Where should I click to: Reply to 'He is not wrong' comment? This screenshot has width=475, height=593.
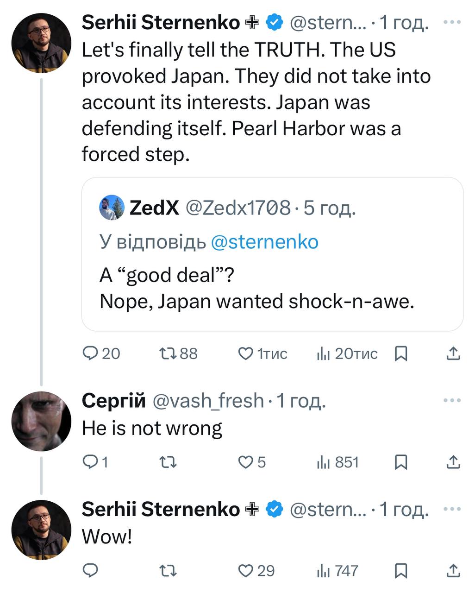(90, 462)
